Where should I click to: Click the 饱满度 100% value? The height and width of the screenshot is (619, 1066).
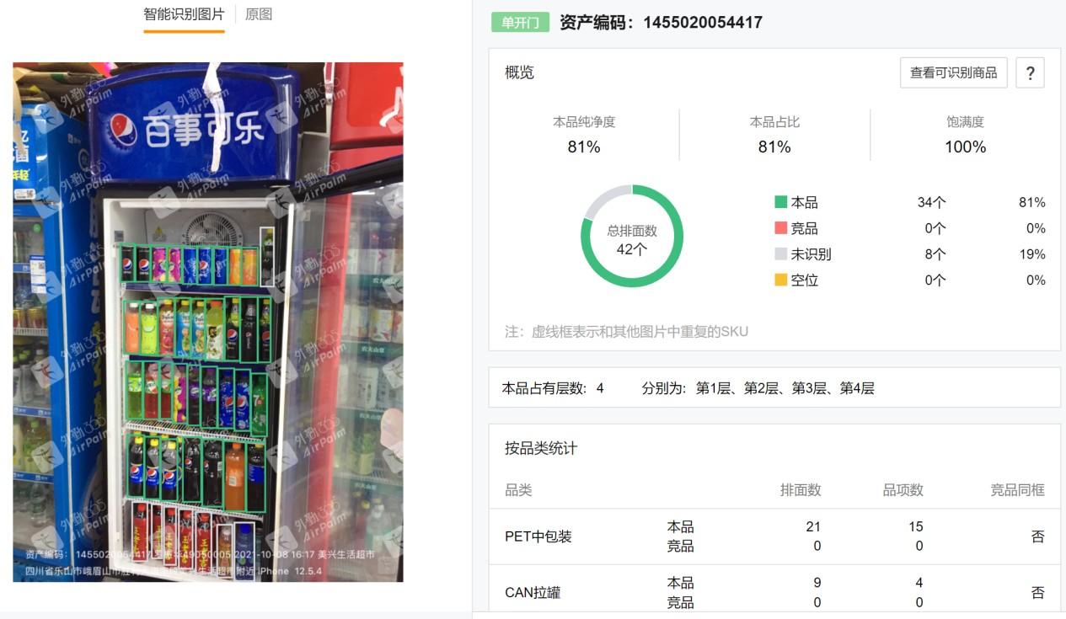965,147
